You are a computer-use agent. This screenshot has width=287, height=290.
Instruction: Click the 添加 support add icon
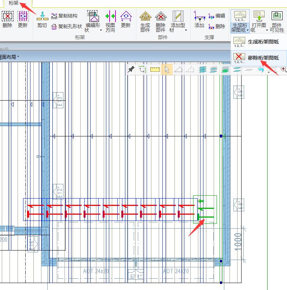(x=199, y=16)
